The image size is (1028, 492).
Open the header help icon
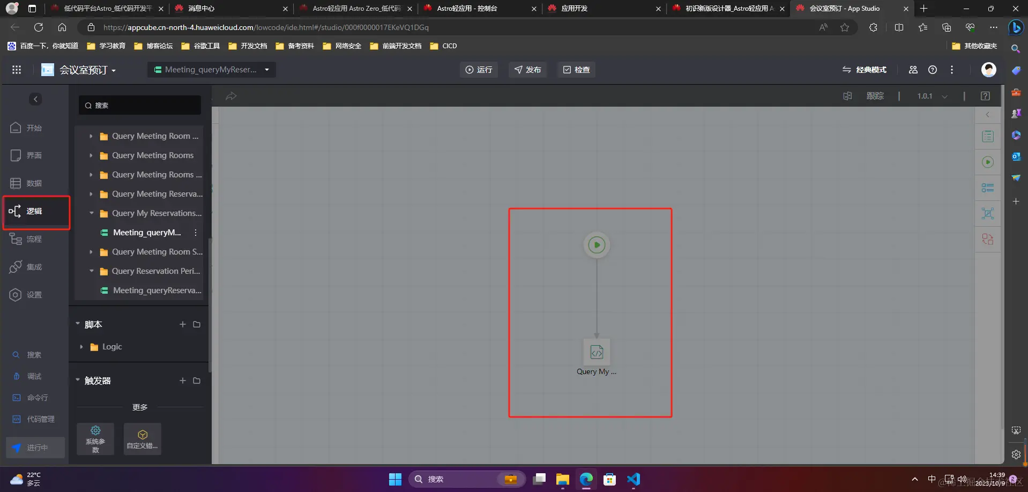point(933,70)
